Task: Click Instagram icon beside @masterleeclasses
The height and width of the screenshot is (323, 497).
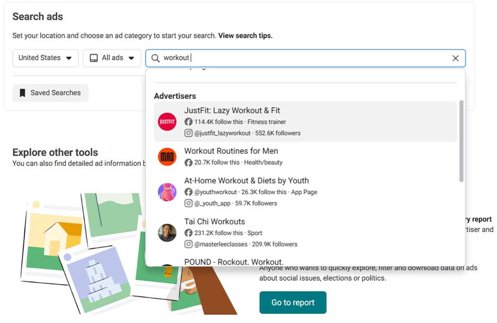Action: pyautogui.click(x=188, y=244)
